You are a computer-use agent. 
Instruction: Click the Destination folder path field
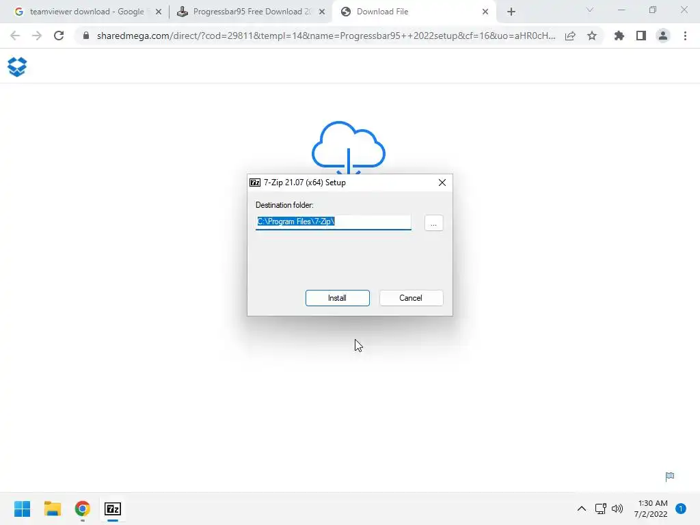pos(333,222)
